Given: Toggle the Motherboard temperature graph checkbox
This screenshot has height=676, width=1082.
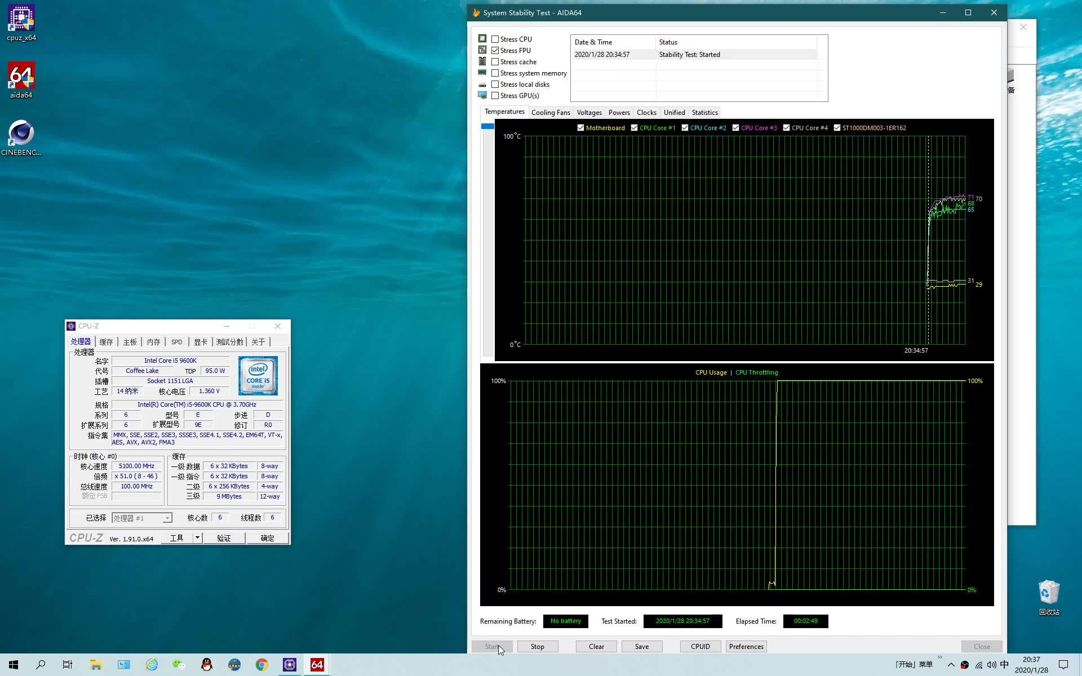Looking at the screenshot, I should [580, 128].
